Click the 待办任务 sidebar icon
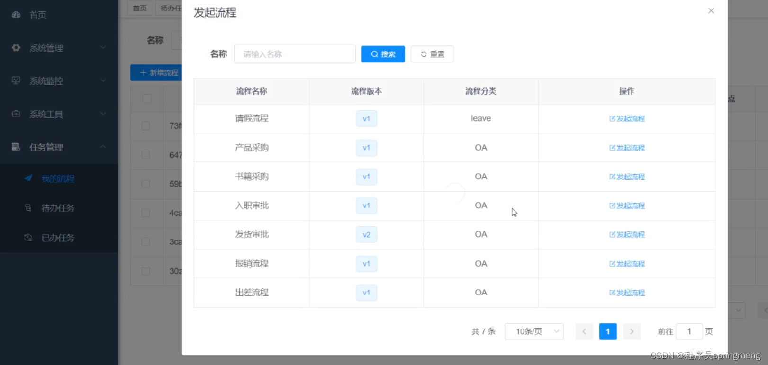This screenshot has width=768, height=365. point(28,208)
